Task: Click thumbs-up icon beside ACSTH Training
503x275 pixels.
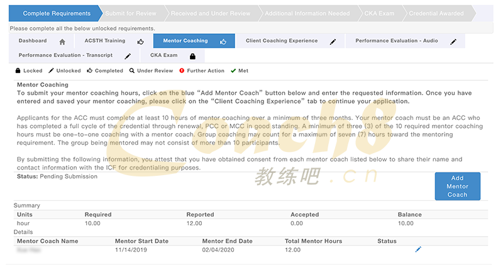Action: (141, 42)
